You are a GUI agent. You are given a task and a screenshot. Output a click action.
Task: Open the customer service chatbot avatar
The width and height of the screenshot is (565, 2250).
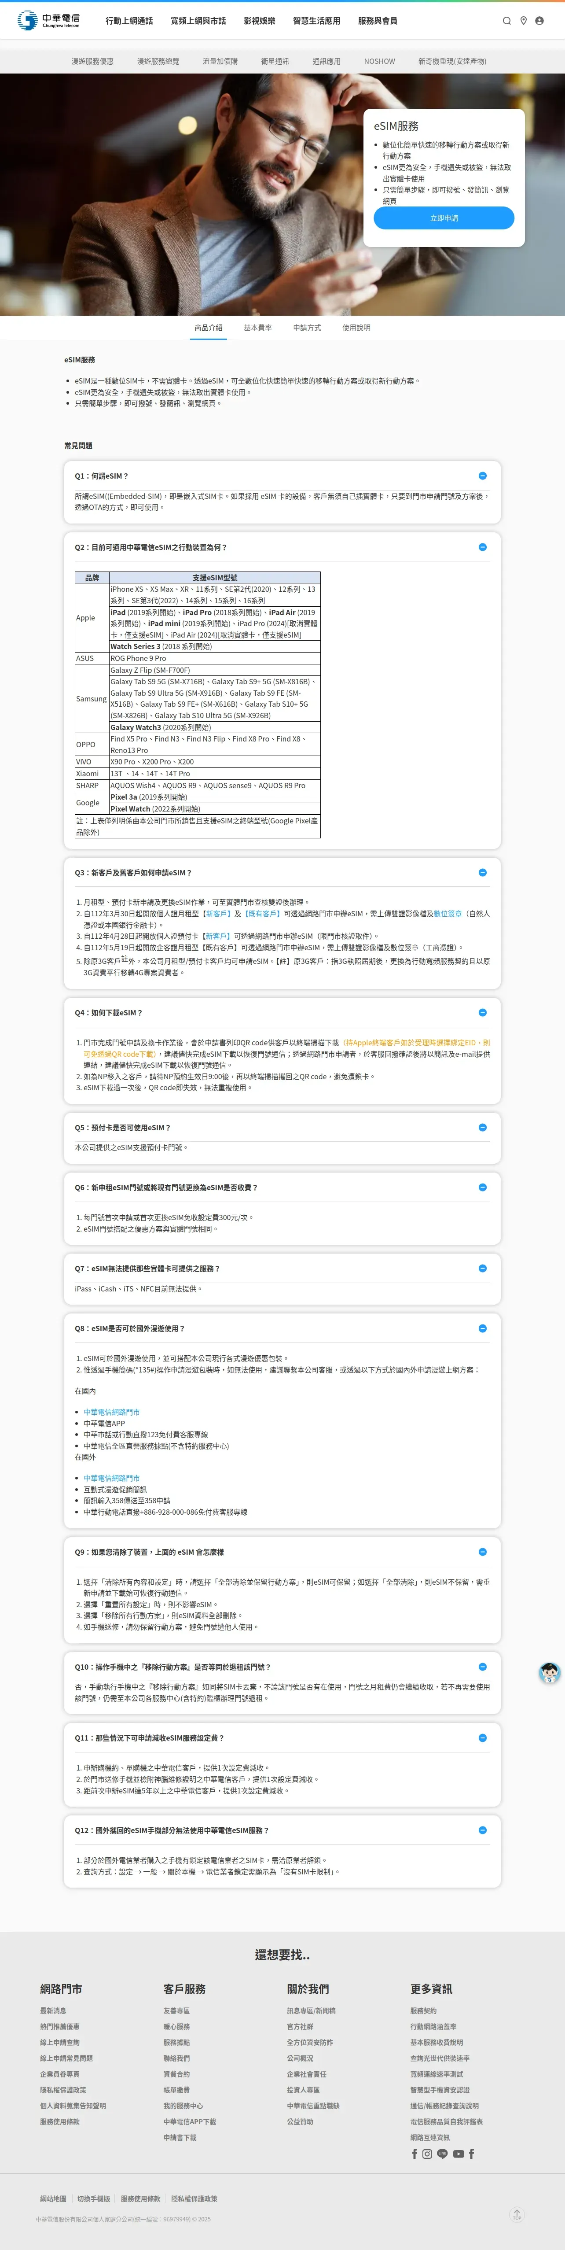[x=548, y=1673]
